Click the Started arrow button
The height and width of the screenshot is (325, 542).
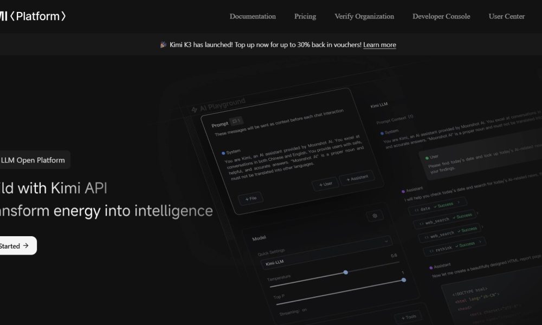[17, 245]
